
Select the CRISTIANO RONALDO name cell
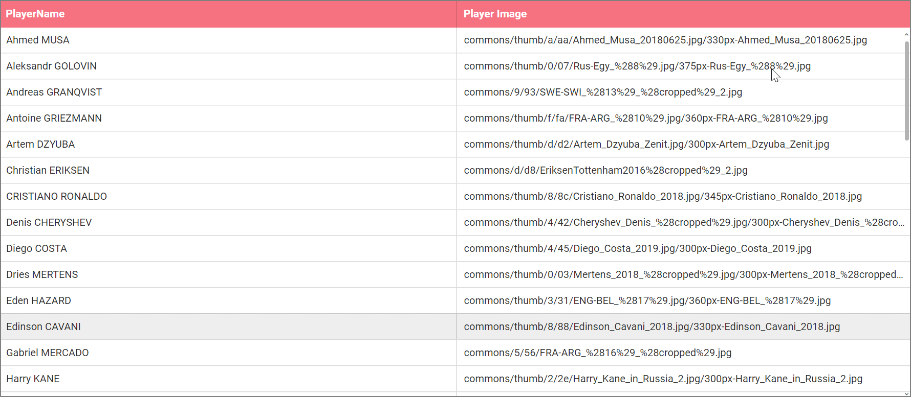tap(228, 196)
